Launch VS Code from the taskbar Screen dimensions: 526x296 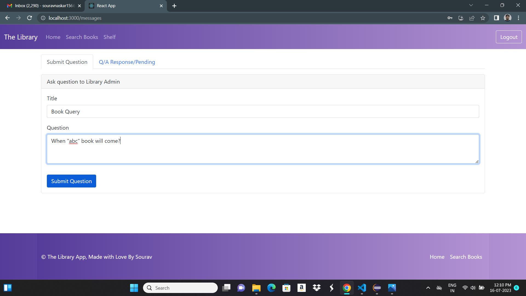click(x=362, y=288)
